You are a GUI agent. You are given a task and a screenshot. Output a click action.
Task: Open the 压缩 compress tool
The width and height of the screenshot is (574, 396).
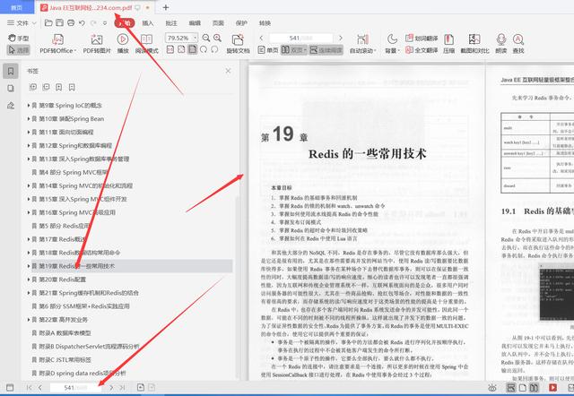(448, 44)
